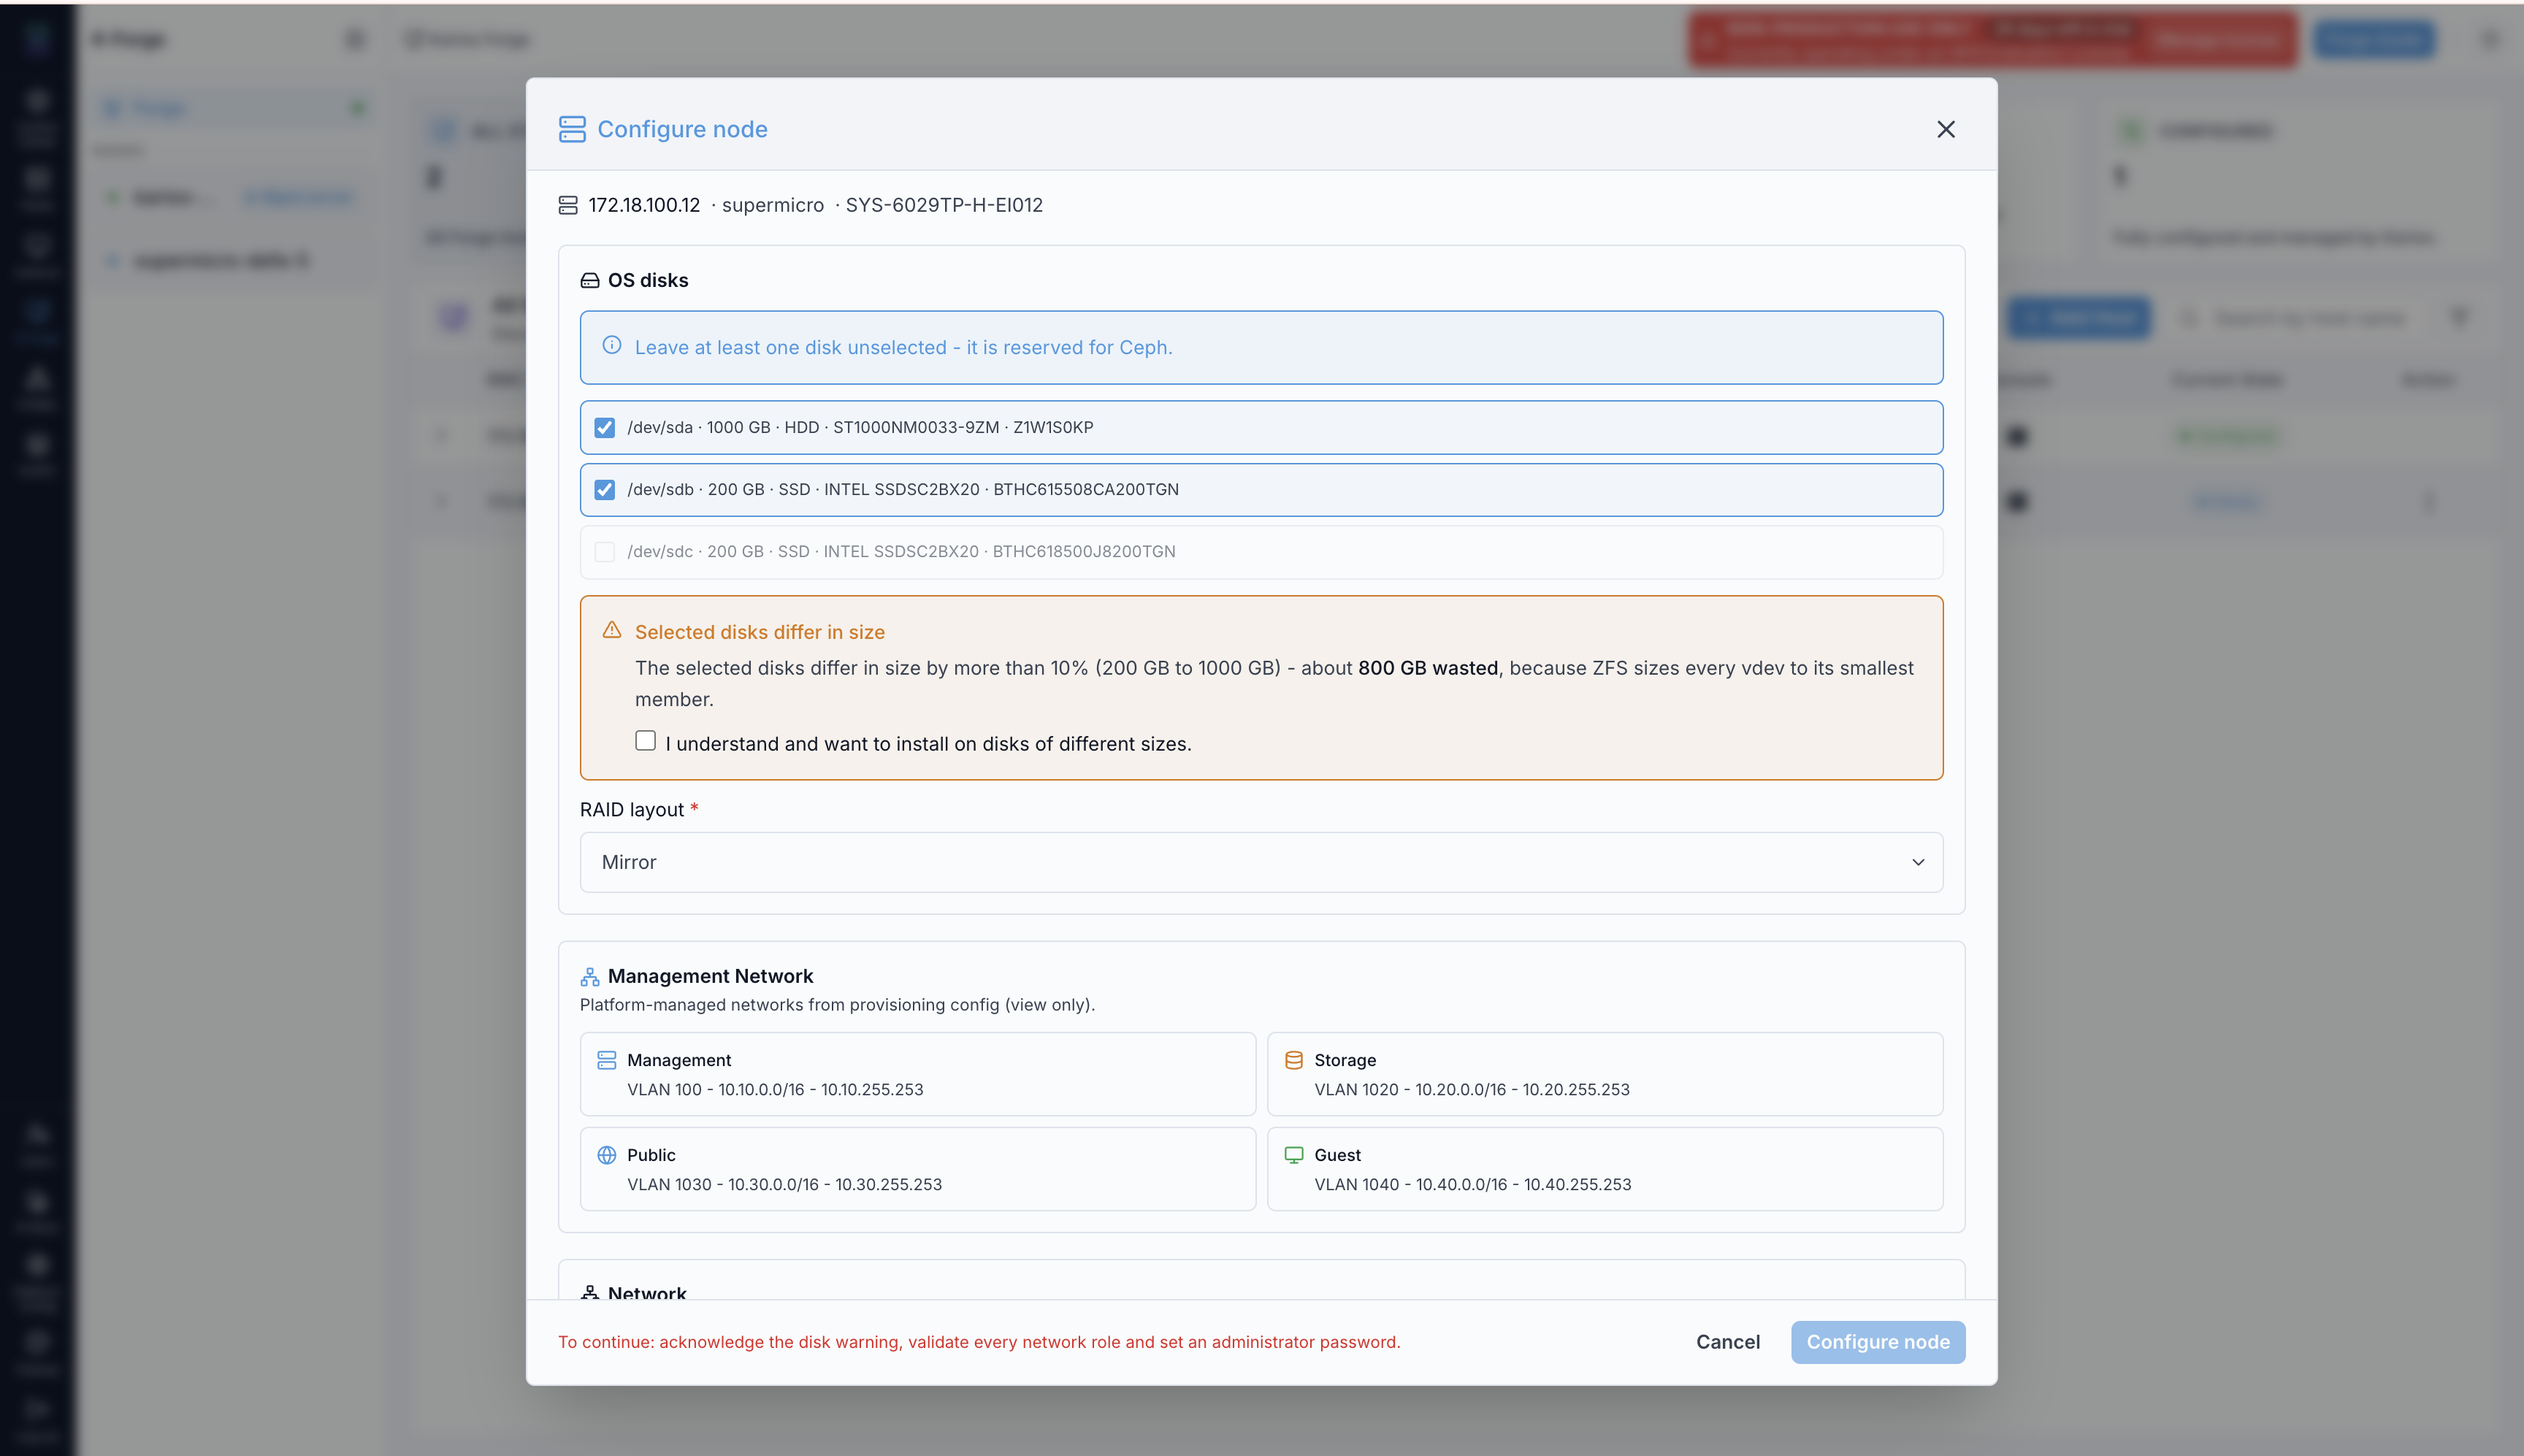This screenshot has width=2524, height=1456.
Task: Click the bold "800 GB wasted" text
Action: point(1428,668)
